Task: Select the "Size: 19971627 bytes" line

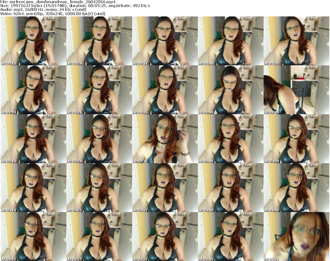Action: [75, 6]
